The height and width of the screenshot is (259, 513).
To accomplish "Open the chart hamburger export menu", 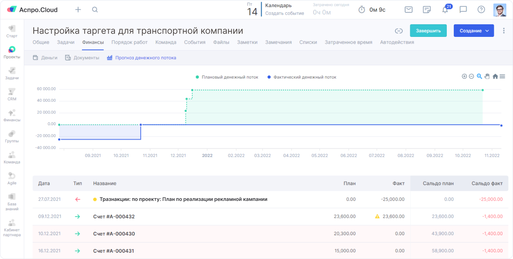I will pos(502,77).
